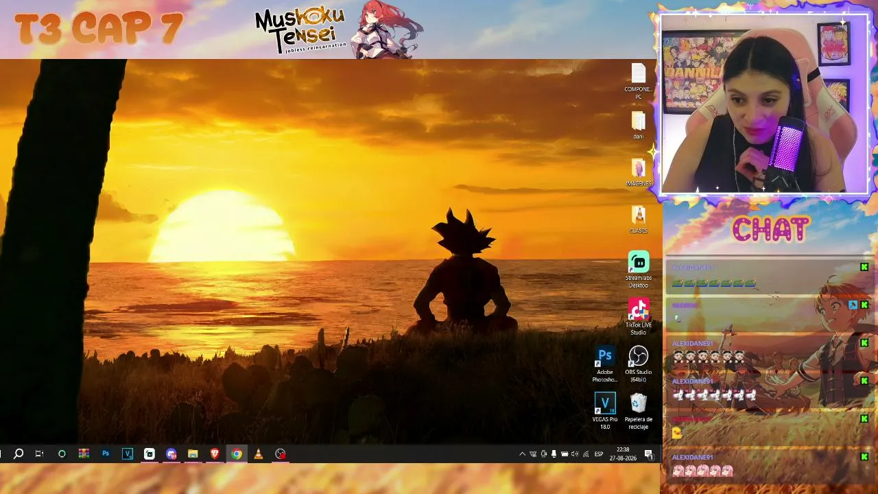Image resolution: width=878 pixels, height=494 pixels.
Task: Open VLC media player from the taskbar
Action: pyautogui.click(x=259, y=454)
